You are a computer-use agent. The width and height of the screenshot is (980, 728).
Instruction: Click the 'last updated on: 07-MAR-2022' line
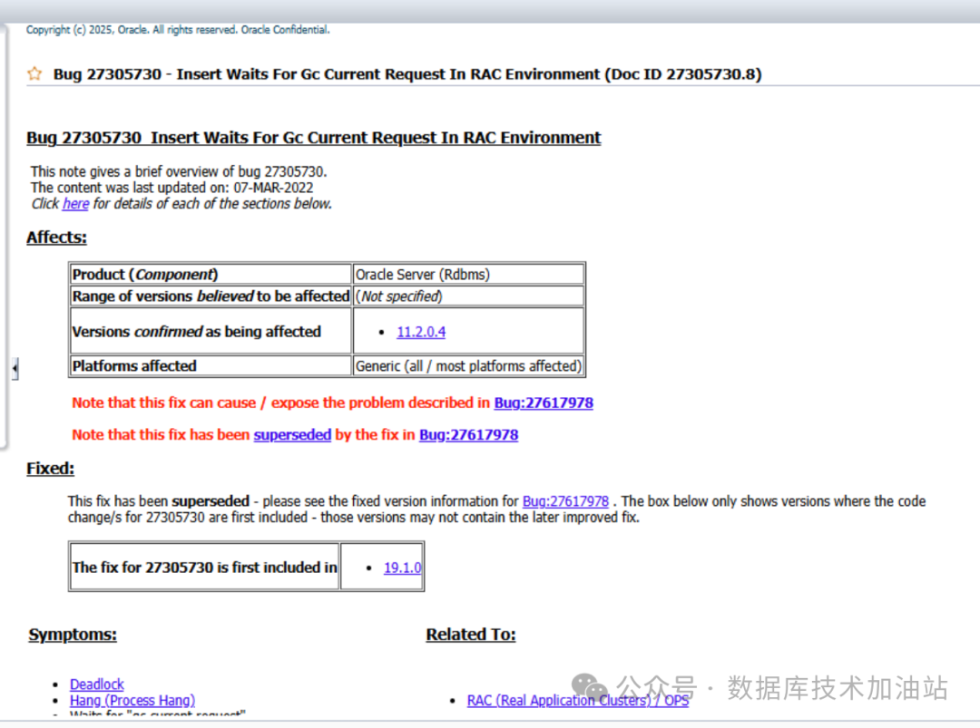click(171, 188)
